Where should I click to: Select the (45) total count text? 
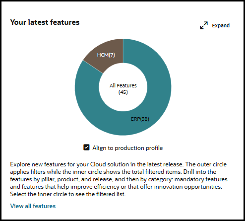point(123,92)
